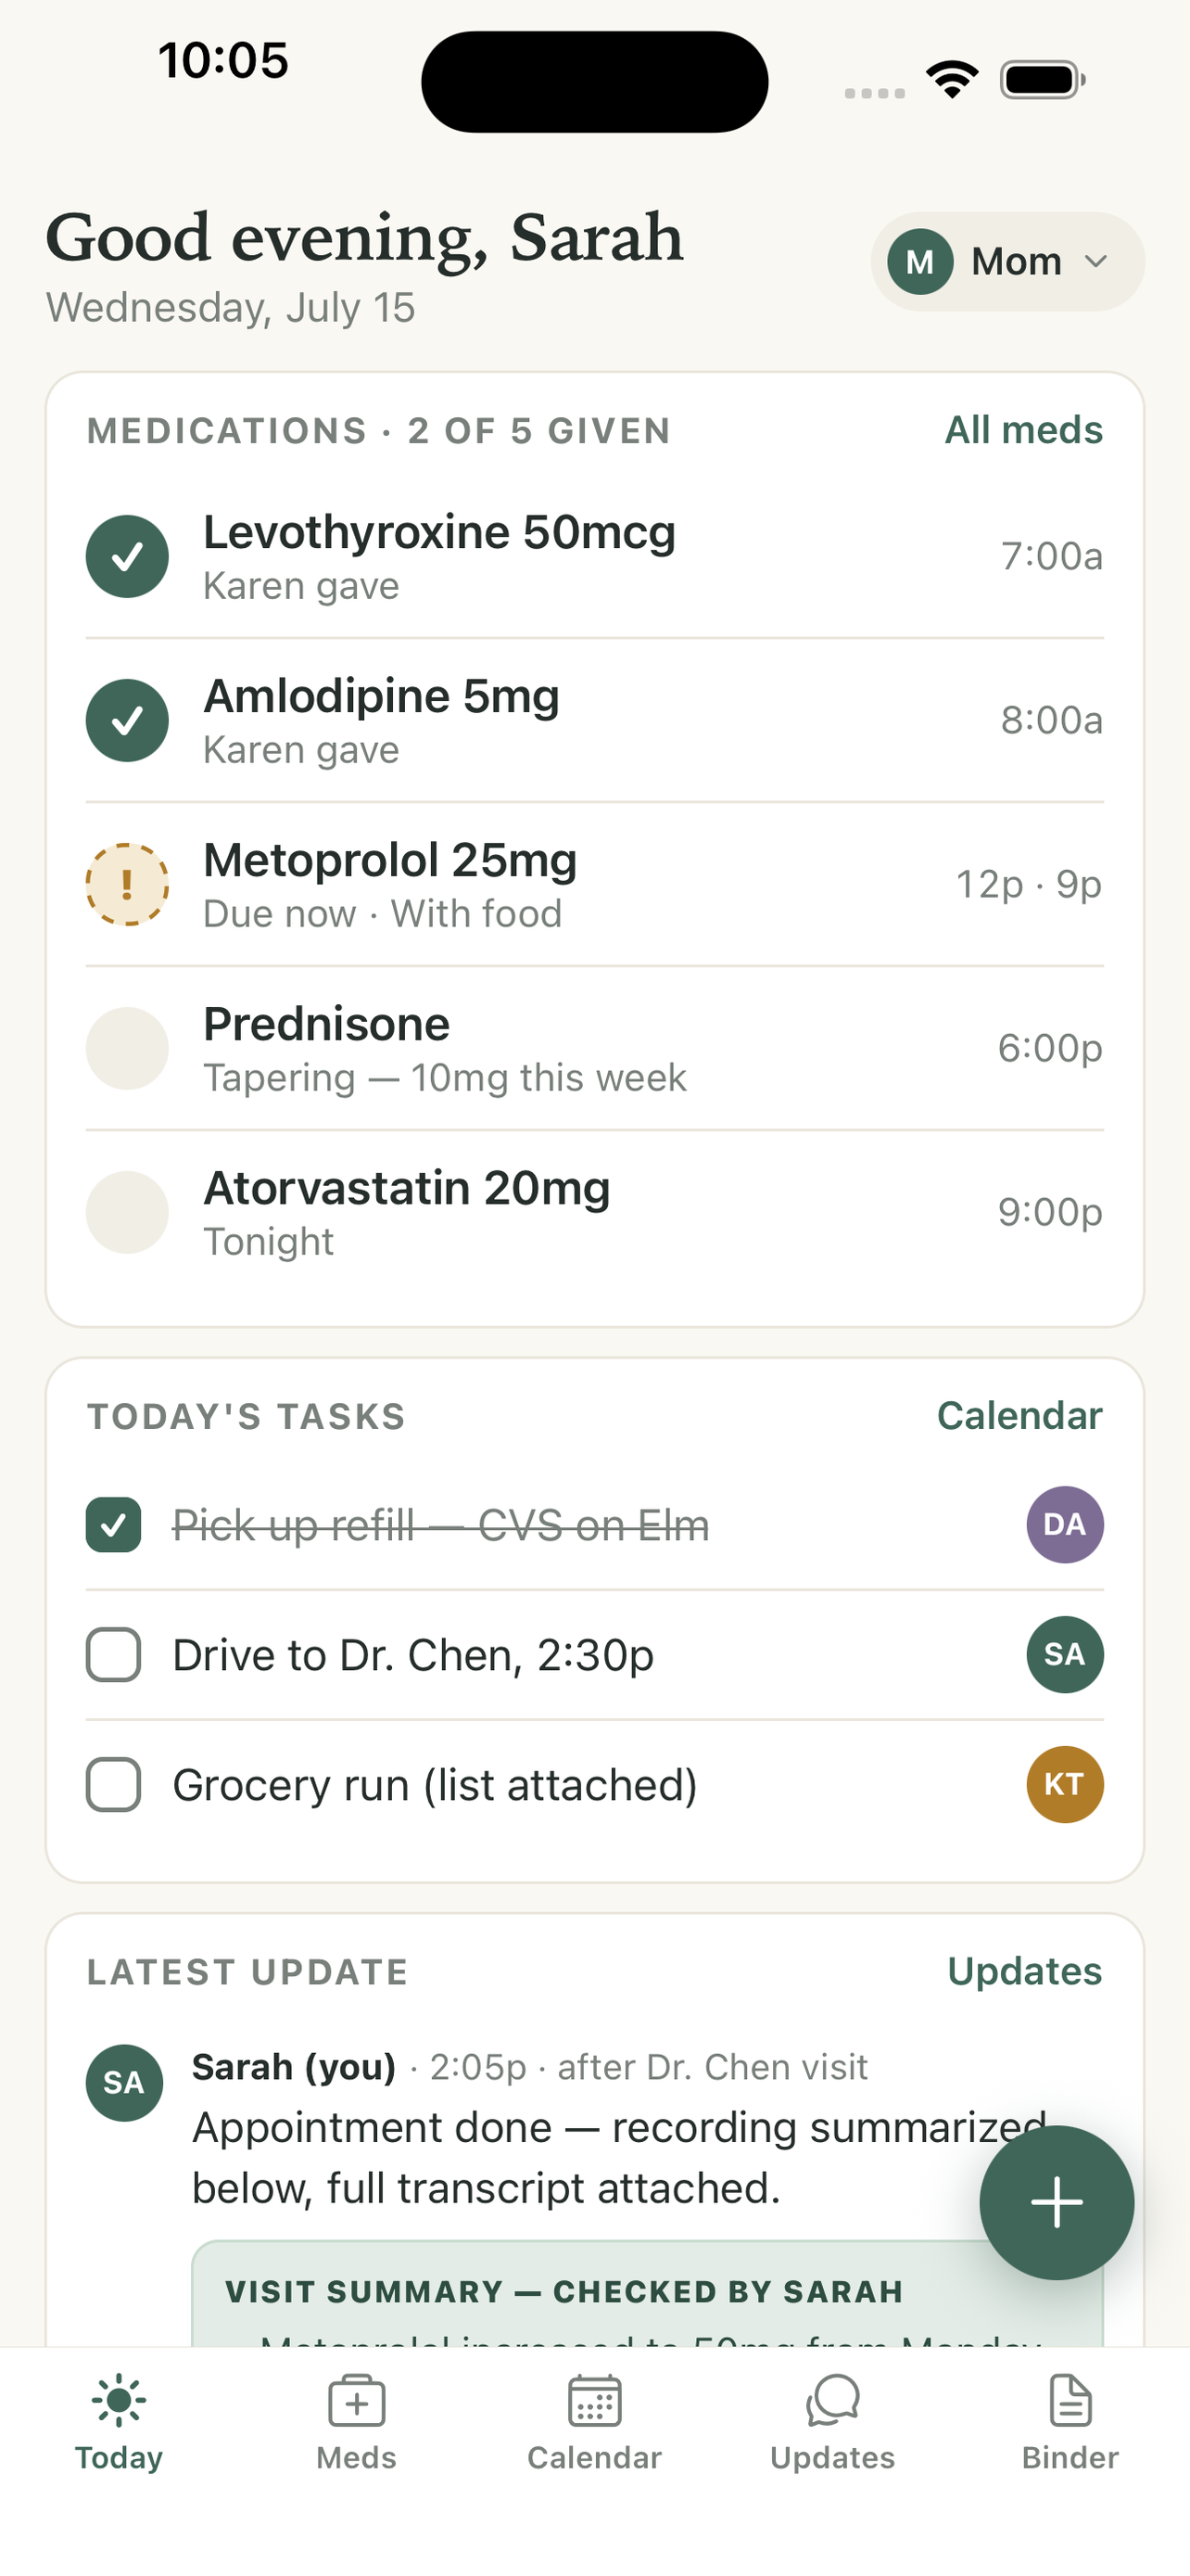Open the Updates link in Latest Update
The width and height of the screenshot is (1190, 2576).
[1025, 1971]
